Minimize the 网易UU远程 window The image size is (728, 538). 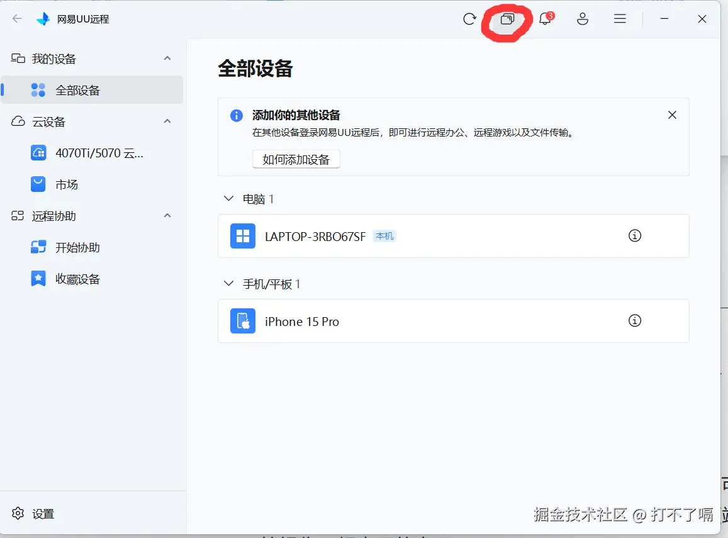[x=664, y=19]
